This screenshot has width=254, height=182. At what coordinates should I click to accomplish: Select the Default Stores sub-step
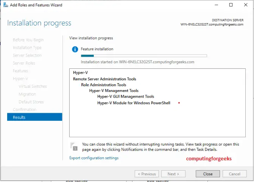tap(31, 102)
